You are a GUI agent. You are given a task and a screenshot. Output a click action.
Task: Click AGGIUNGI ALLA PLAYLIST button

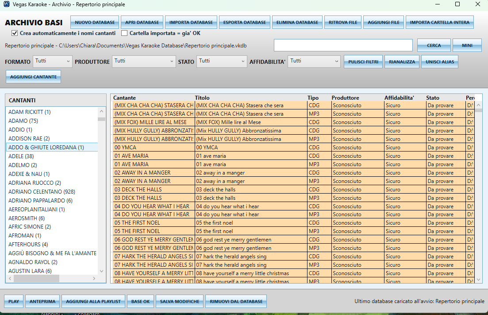click(x=93, y=301)
